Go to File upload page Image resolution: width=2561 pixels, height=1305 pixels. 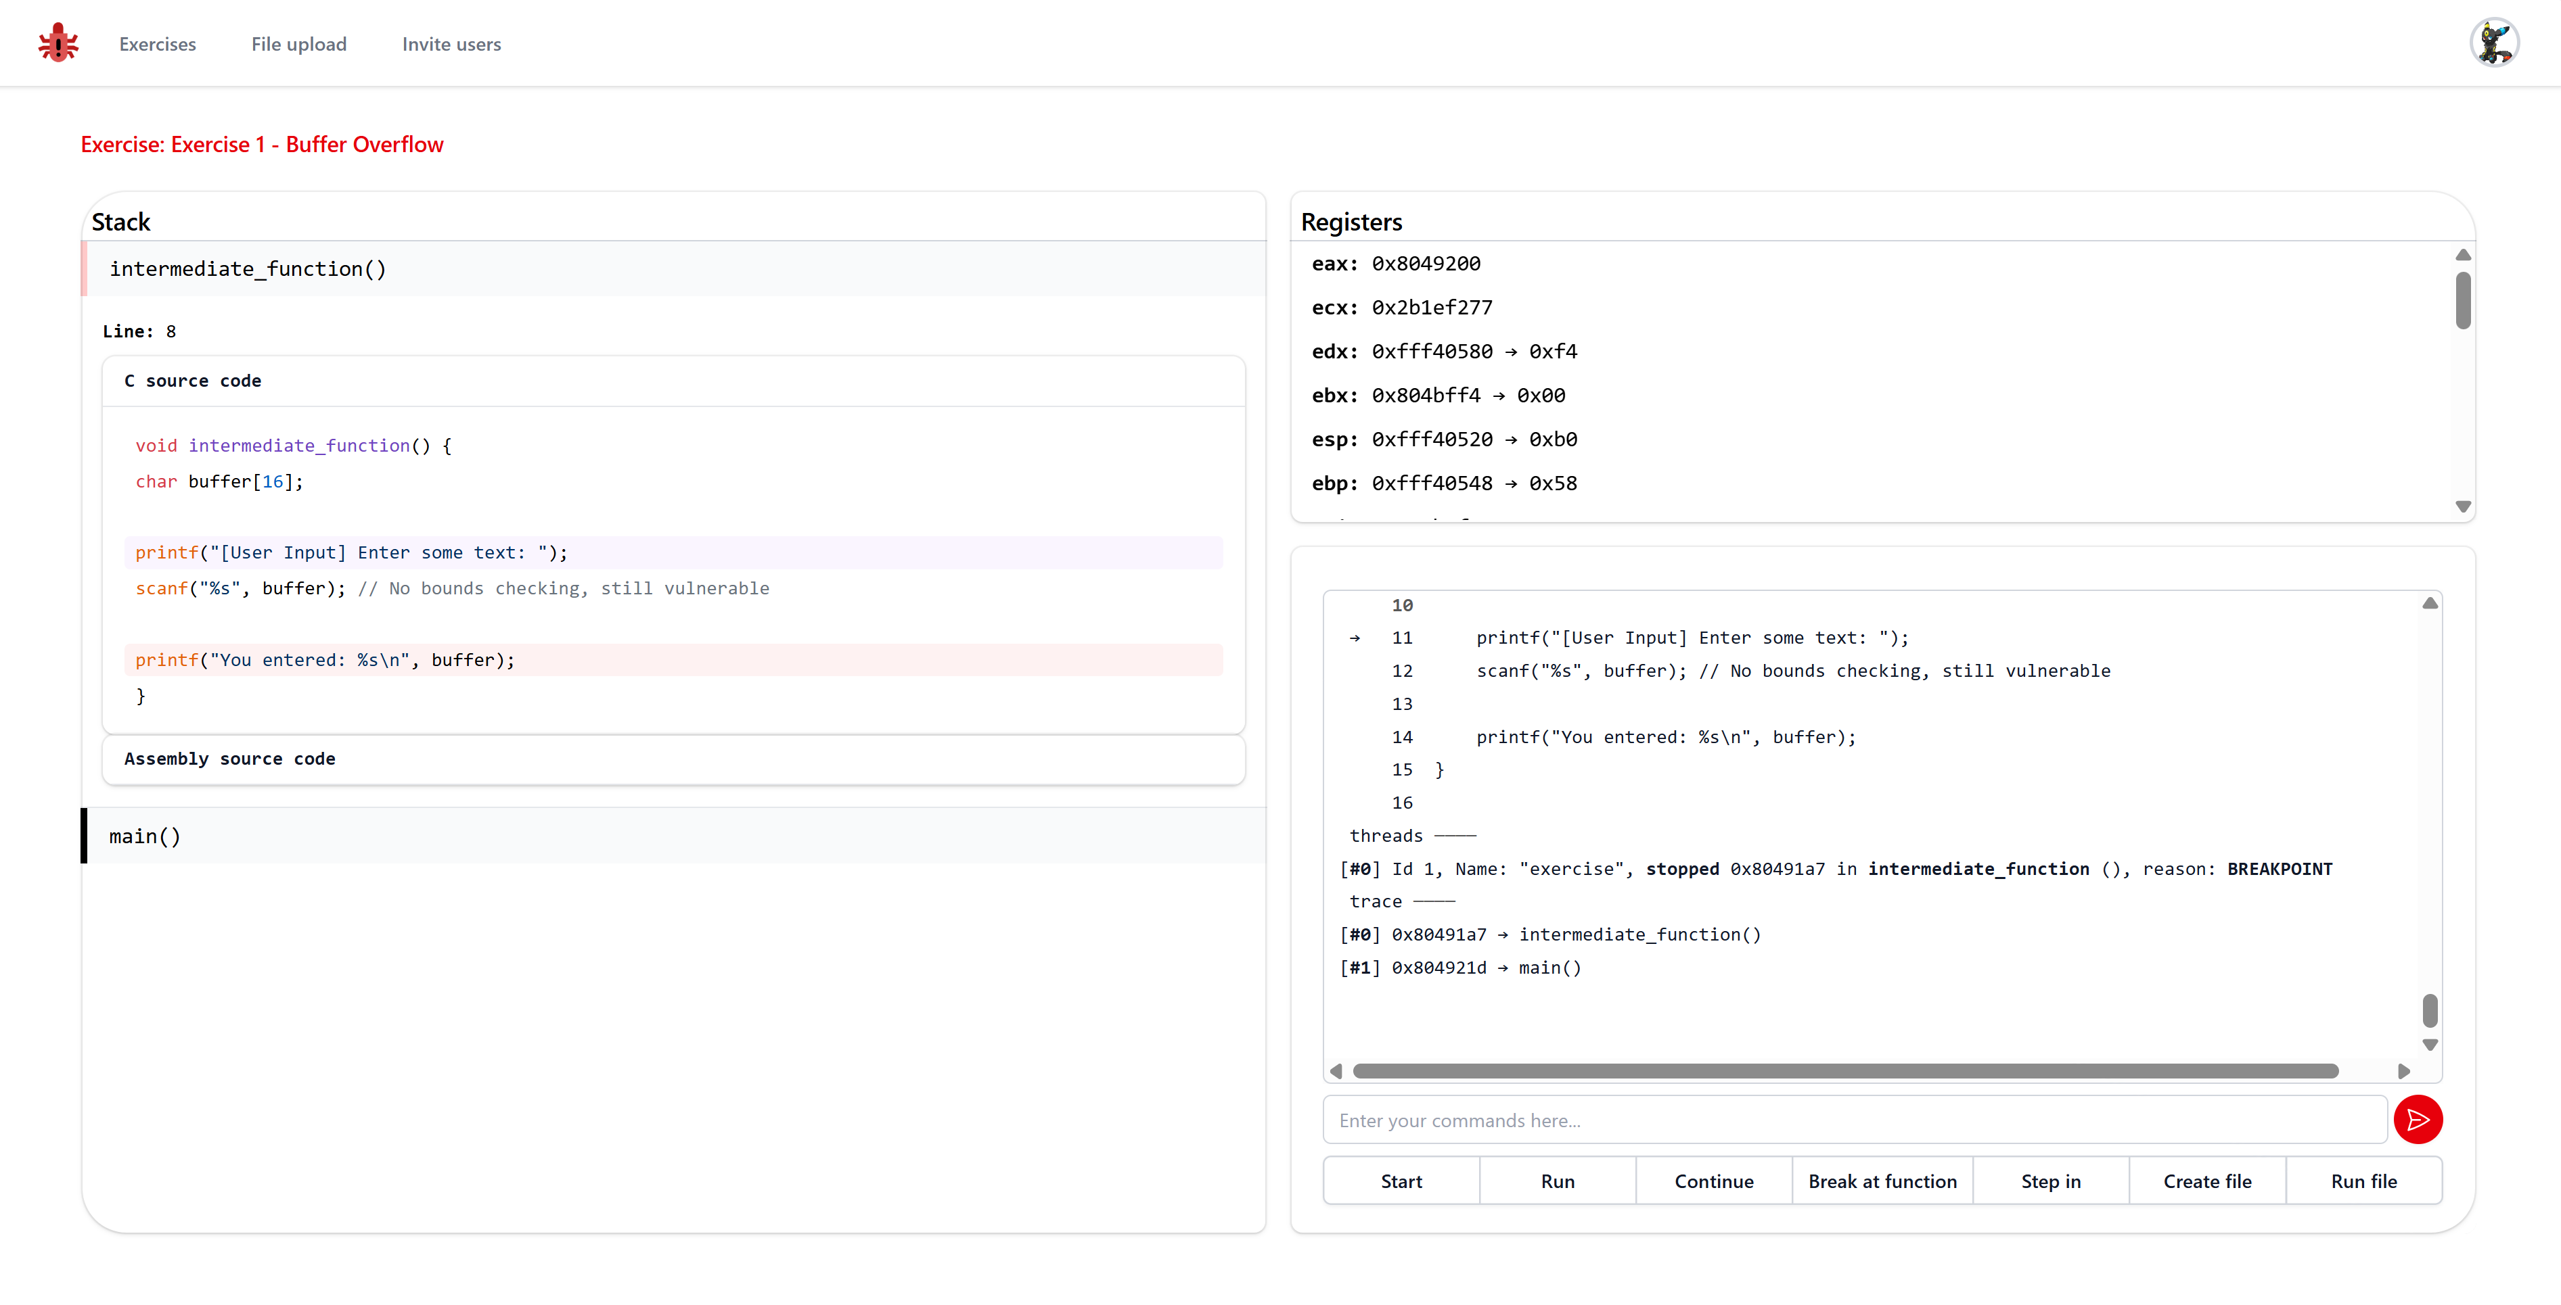pos(298,44)
